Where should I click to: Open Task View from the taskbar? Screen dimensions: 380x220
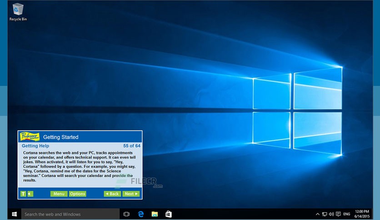(x=126, y=214)
